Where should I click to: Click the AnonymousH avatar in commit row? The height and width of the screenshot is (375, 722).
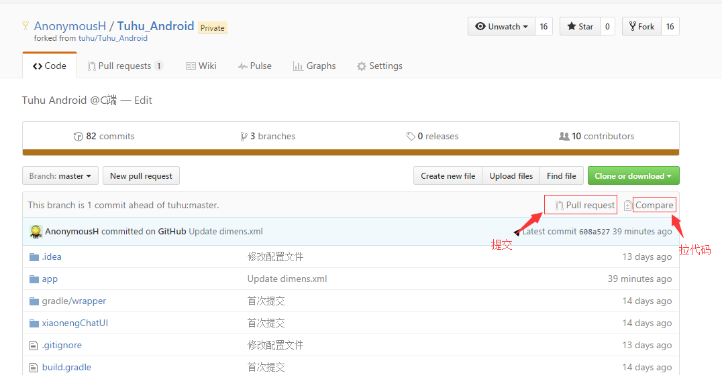coord(36,232)
